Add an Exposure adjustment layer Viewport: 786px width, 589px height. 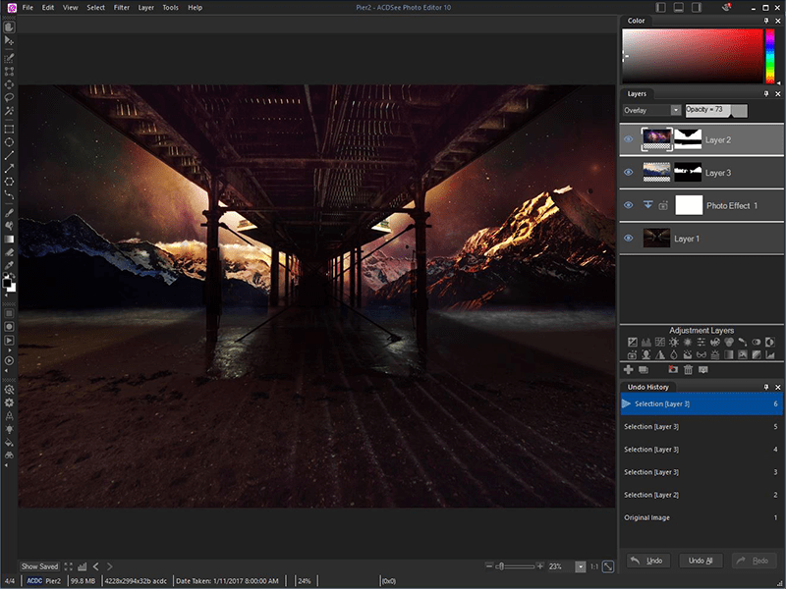[x=632, y=343]
